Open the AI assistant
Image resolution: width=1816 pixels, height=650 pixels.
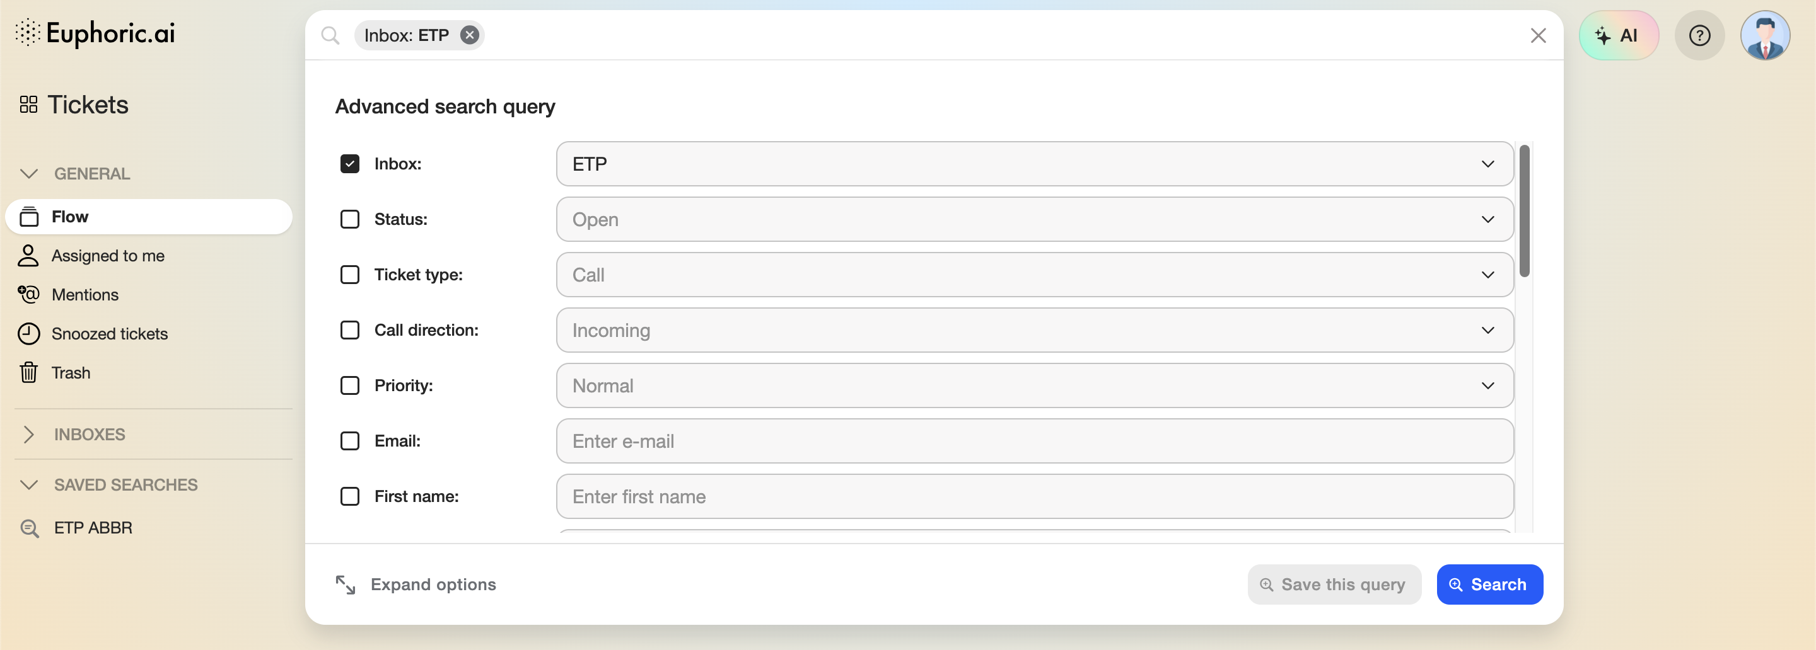[1618, 35]
